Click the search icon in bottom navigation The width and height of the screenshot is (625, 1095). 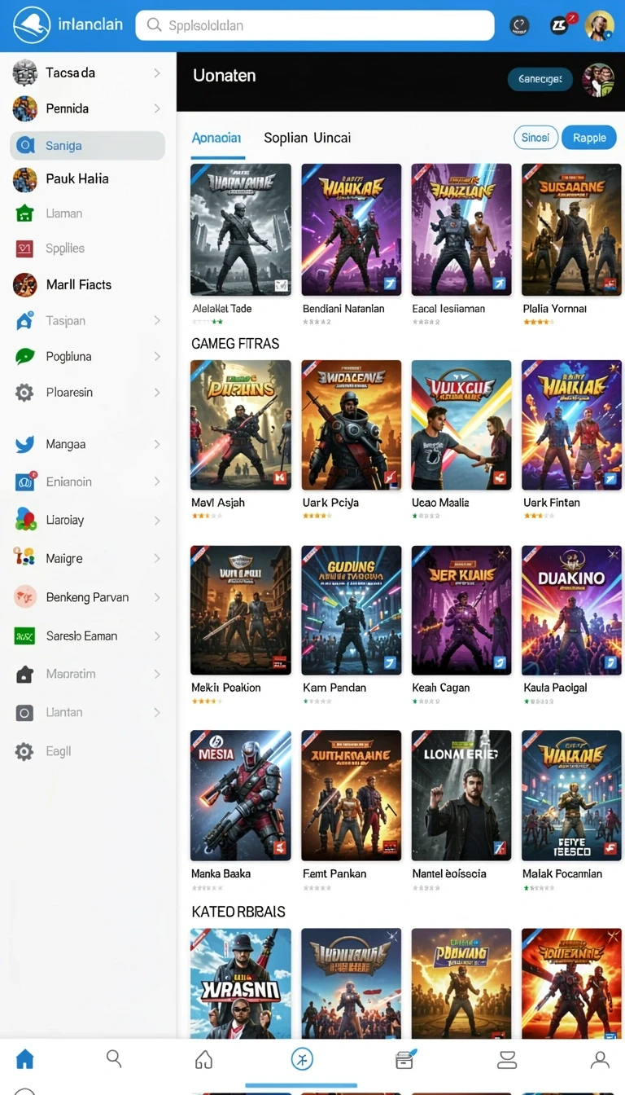coord(115,1059)
